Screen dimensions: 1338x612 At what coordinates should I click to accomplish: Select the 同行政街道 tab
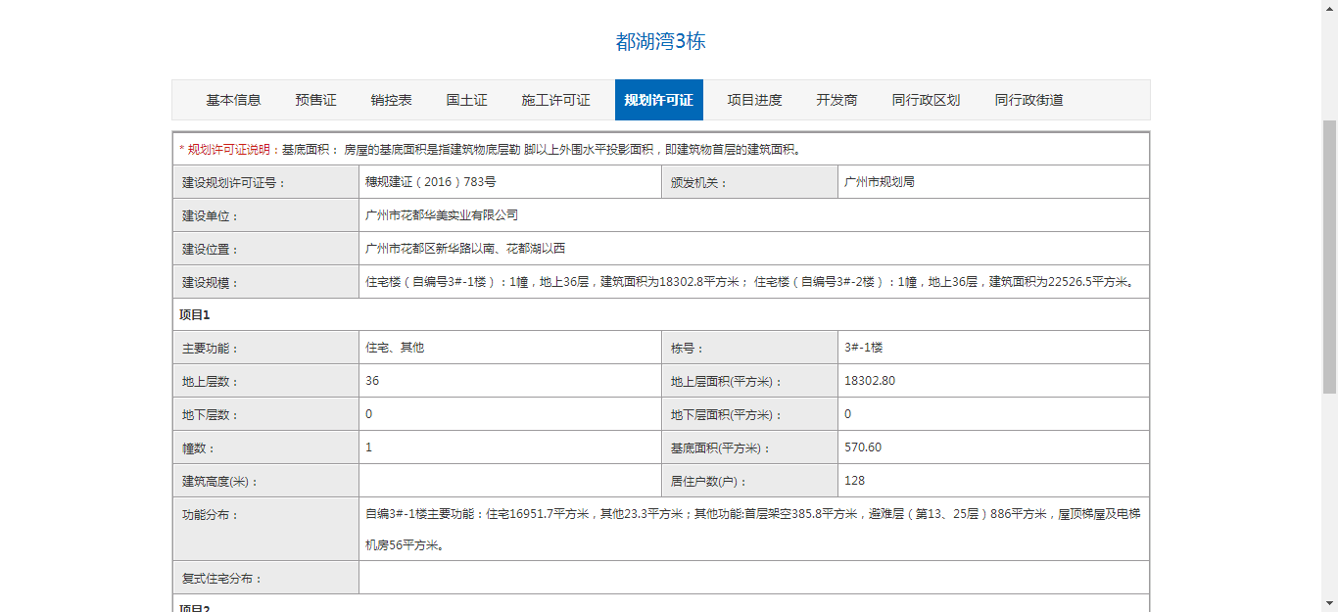click(1028, 100)
